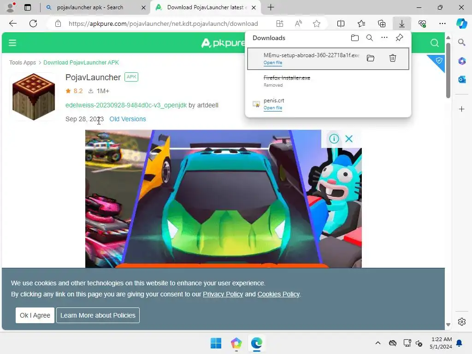The image size is (472, 354).
Task: Open Browser essentials heart icon
Action: (x=422, y=24)
